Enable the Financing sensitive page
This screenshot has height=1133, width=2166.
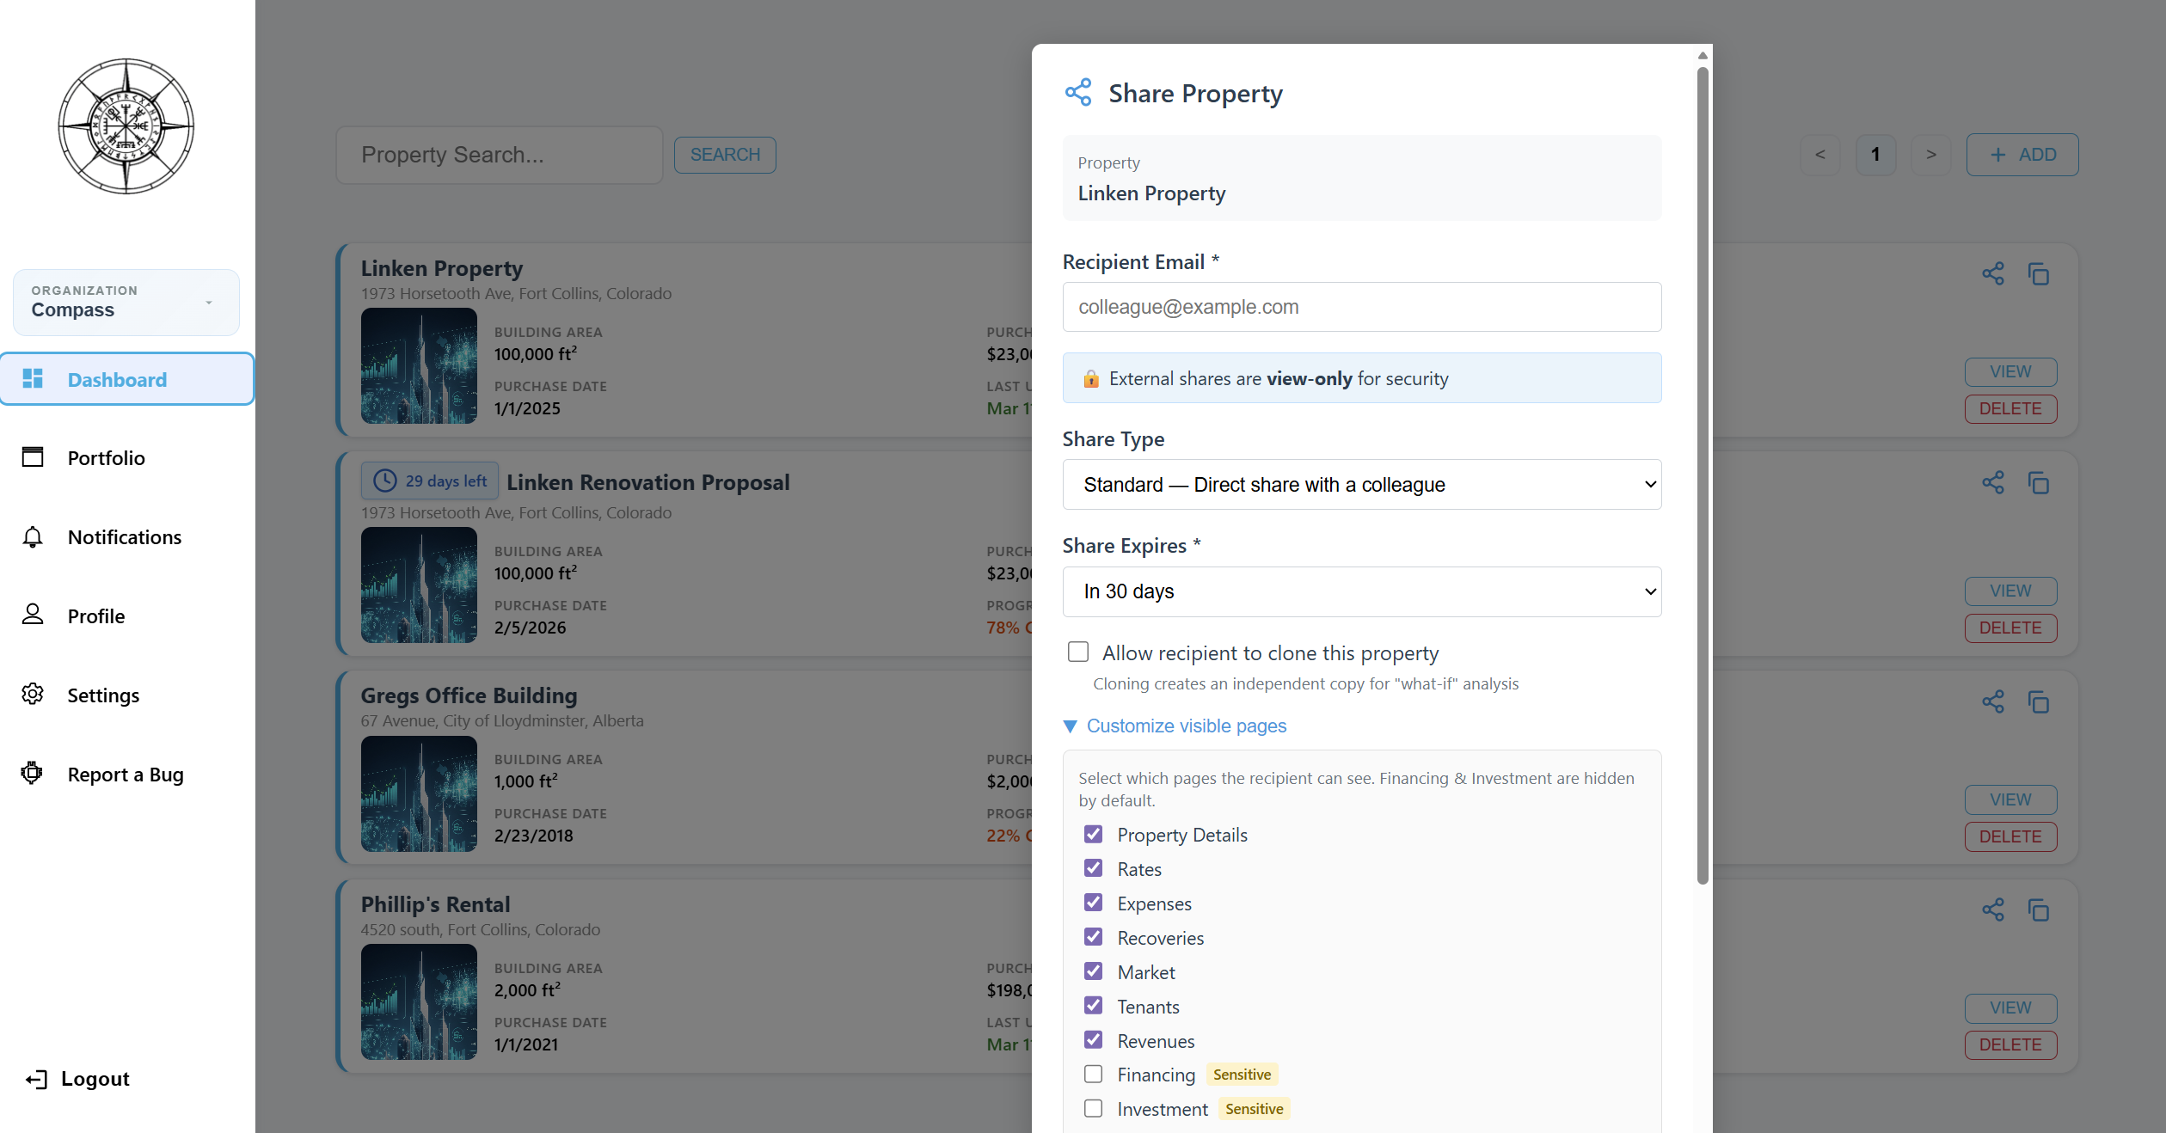1093,1074
